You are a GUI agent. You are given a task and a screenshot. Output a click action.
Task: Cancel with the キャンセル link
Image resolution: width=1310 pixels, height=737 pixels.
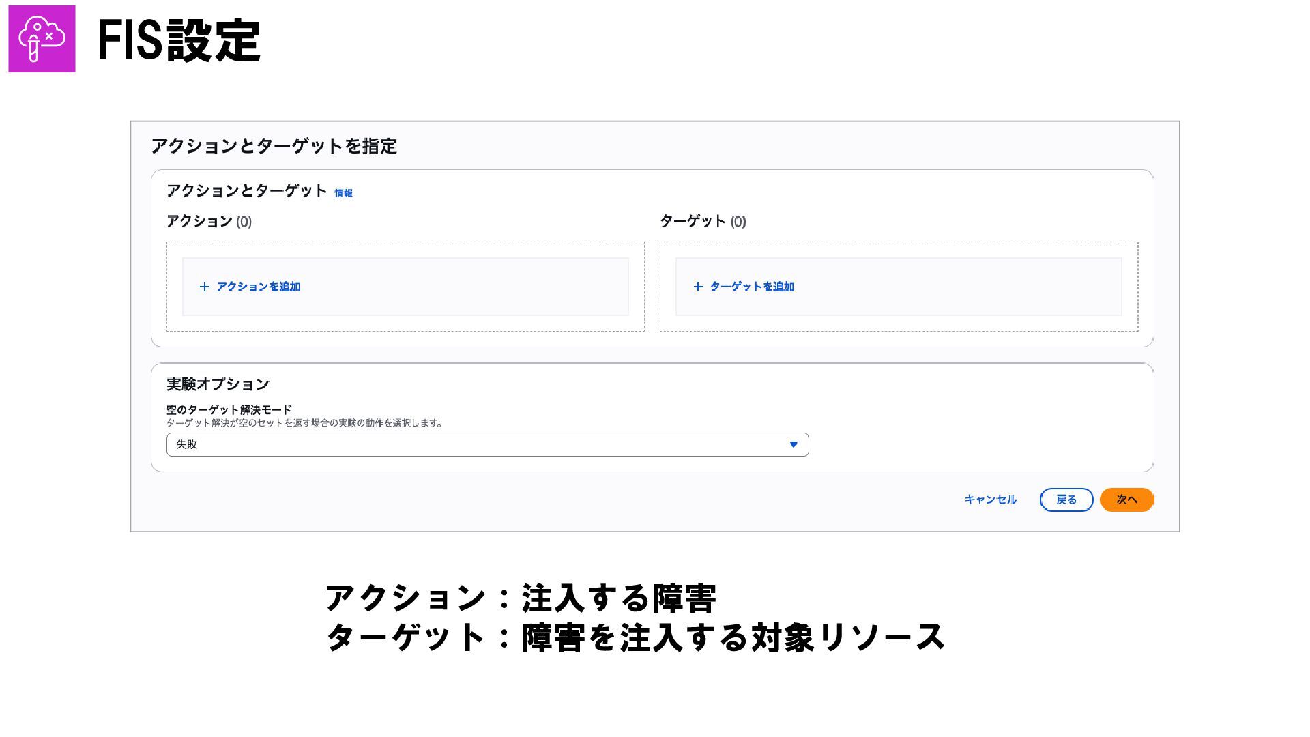tap(991, 500)
